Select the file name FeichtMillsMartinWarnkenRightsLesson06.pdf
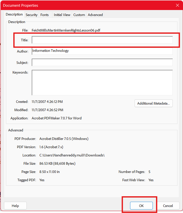This screenshot has height=213, width=183. [x=66, y=30]
